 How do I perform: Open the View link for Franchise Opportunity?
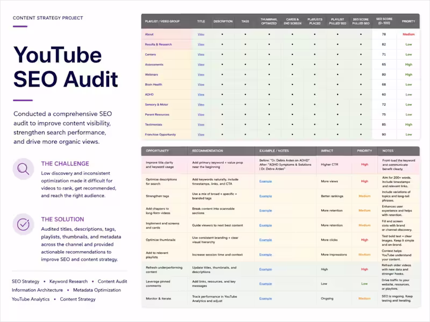[201, 135]
